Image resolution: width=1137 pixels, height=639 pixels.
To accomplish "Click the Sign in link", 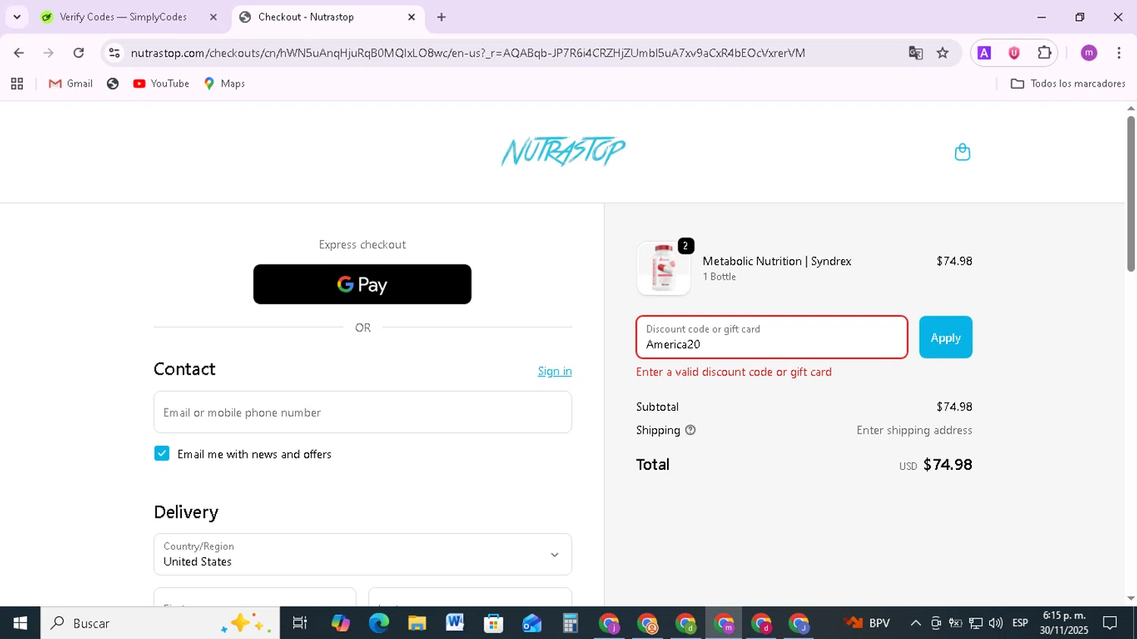I will point(555,371).
